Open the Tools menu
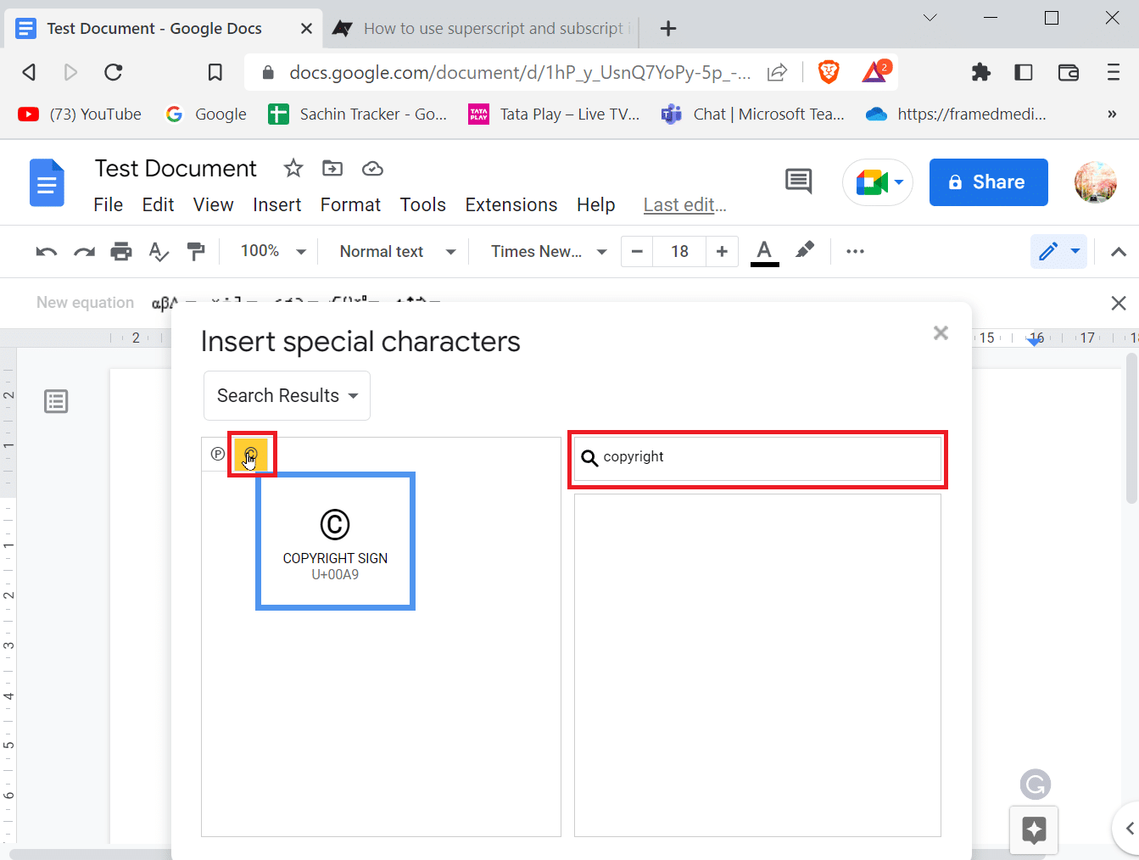 (422, 204)
